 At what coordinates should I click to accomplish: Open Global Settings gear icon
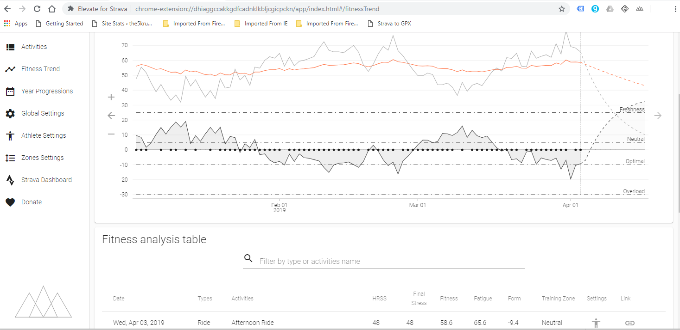(x=9, y=113)
